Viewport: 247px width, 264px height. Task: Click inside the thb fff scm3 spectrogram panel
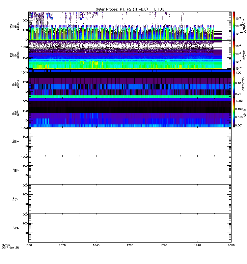[130, 55]
